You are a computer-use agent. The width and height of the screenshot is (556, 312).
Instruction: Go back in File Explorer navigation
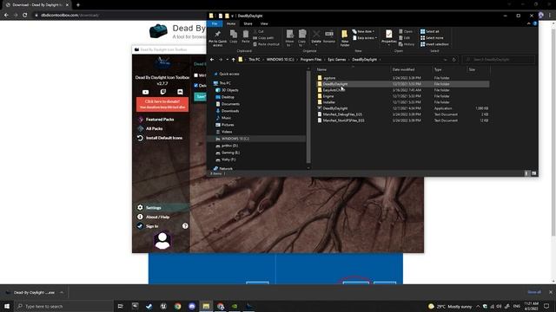(x=212, y=60)
